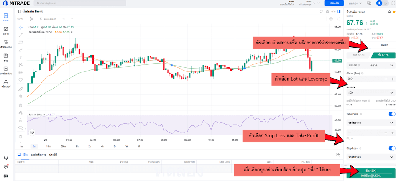Image resolution: width=396 pixels, height=181 pixels.
Task: Toggle the Stop Loss switch
Action: 392,148
